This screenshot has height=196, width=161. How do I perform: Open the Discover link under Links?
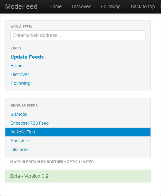pos(20,74)
